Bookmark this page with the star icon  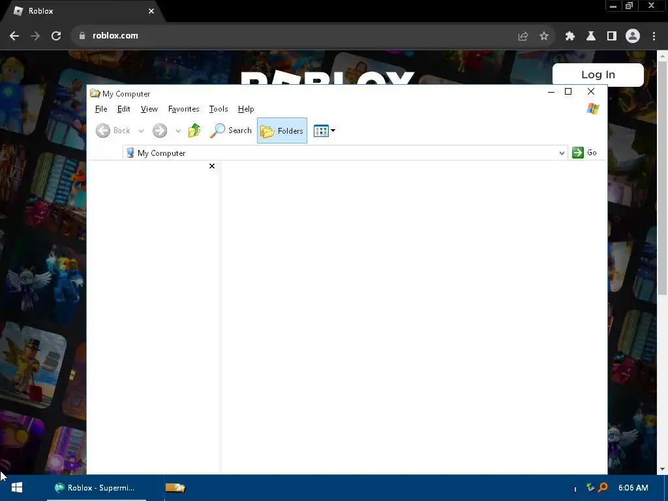543,37
